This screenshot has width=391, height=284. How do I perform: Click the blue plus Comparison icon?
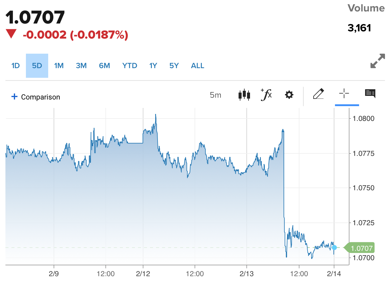pyautogui.click(x=14, y=97)
